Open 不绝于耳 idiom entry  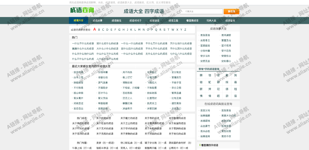click(176, 83)
